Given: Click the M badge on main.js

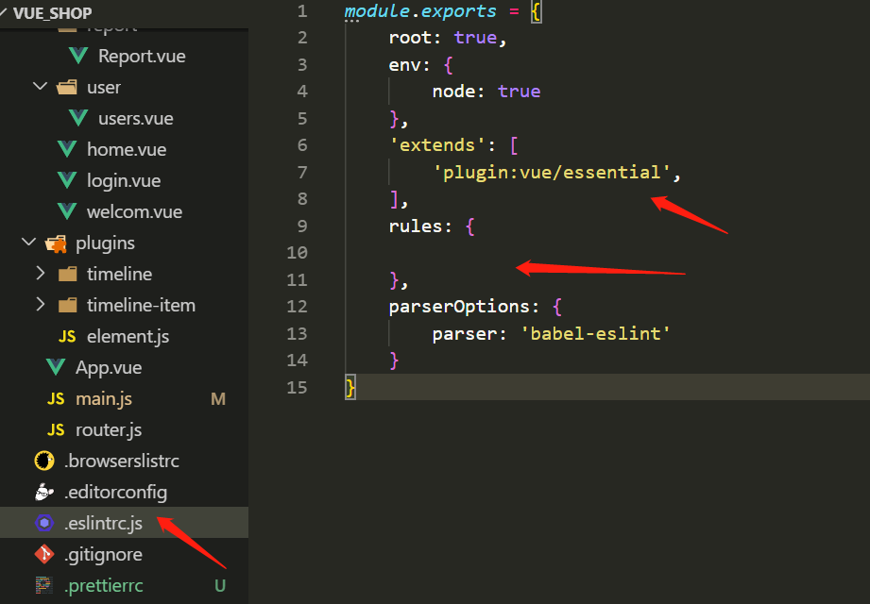Looking at the screenshot, I should pos(218,398).
